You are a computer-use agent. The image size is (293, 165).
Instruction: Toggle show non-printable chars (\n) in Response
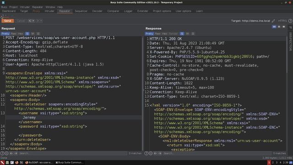coord(187,33)
